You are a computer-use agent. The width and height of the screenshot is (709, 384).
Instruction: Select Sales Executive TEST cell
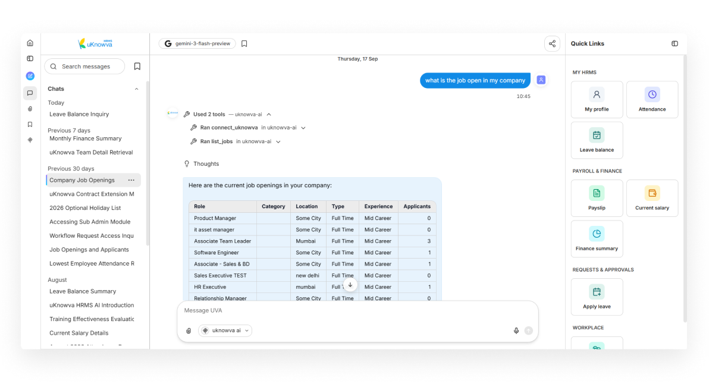(x=222, y=276)
